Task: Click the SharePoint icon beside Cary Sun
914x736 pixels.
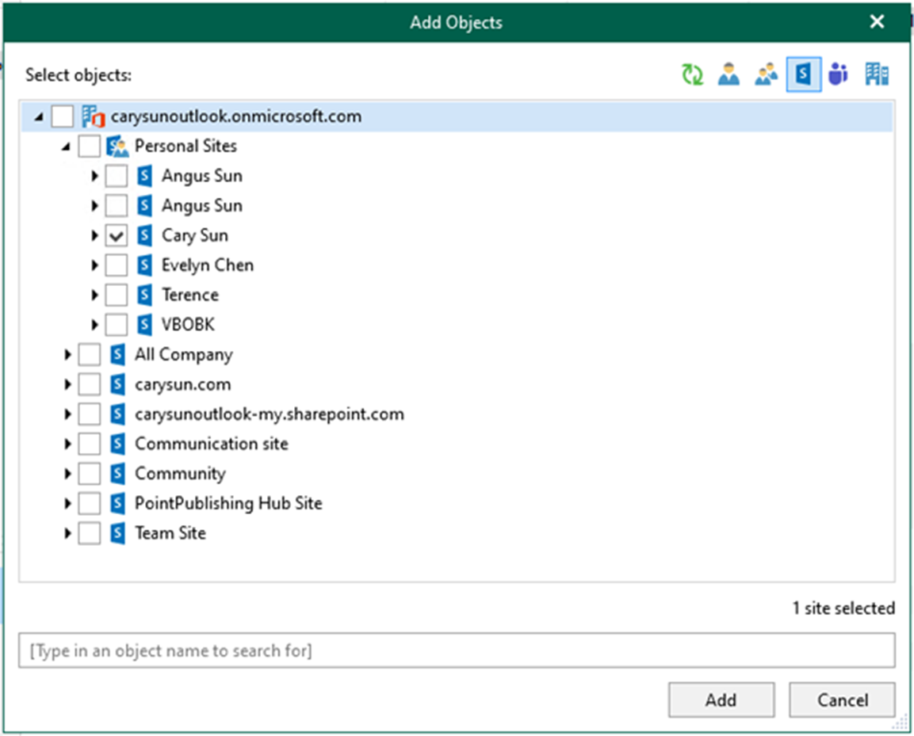Action: 144,235
